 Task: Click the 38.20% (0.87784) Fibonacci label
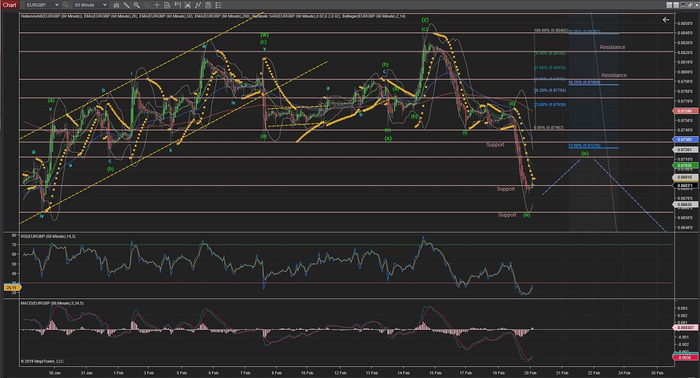click(549, 91)
